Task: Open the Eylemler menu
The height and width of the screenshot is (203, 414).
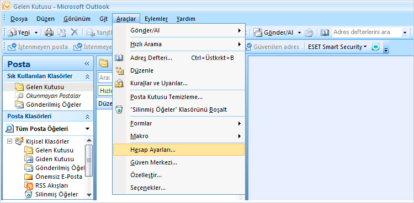Action: pyautogui.click(x=156, y=19)
